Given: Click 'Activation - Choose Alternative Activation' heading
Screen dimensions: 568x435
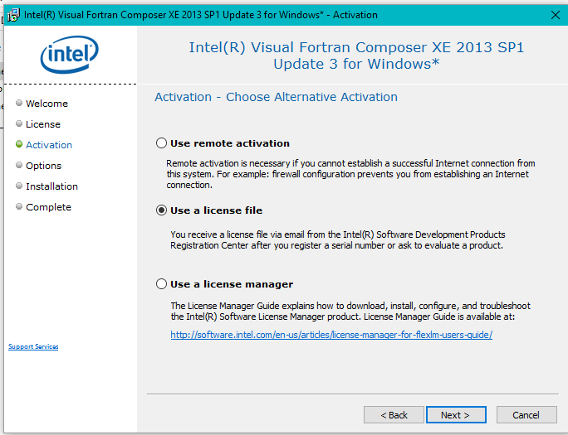Looking at the screenshot, I should pyautogui.click(x=276, y=97).
